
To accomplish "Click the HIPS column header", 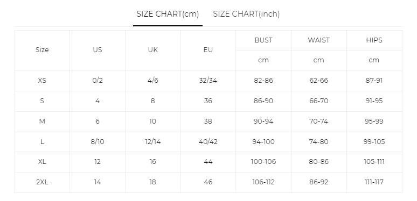I will point(374,40).
